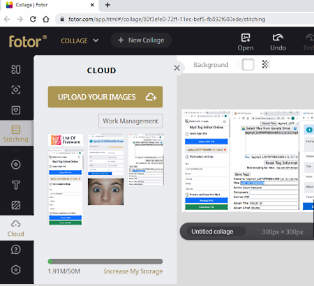This screenshot has width=314, height=286.
Task: Click the address bar URL
Action: (167, 19)
